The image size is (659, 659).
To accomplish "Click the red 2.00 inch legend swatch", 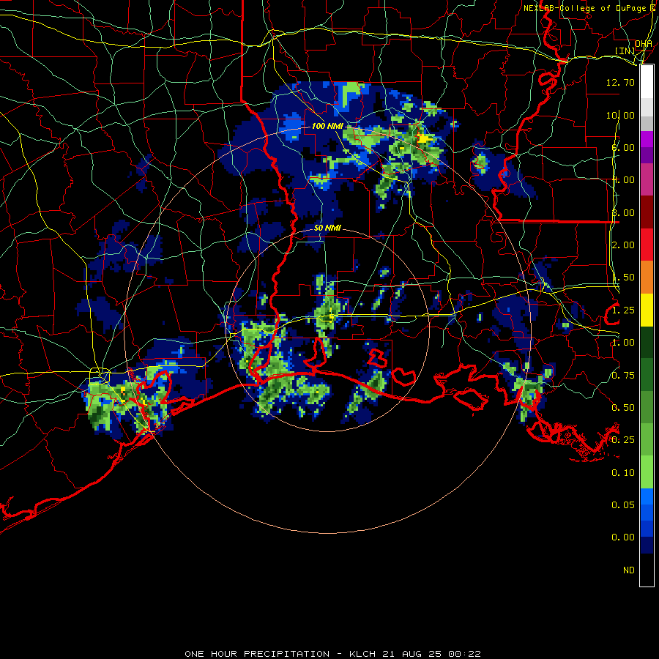I will [647, 245].
